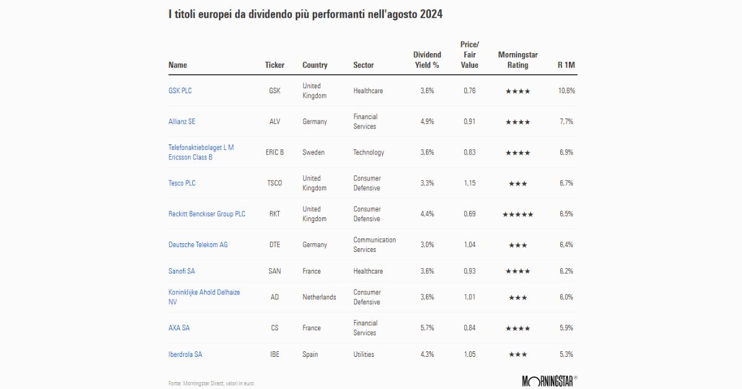This screenshot has height=389, width=742.
Task: Click Iberdrola SA three-star rating
Action: tap(518, 355)
